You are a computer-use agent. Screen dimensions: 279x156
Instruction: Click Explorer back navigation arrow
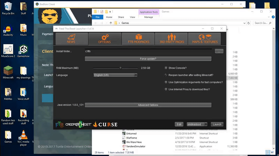click(96, 23)
